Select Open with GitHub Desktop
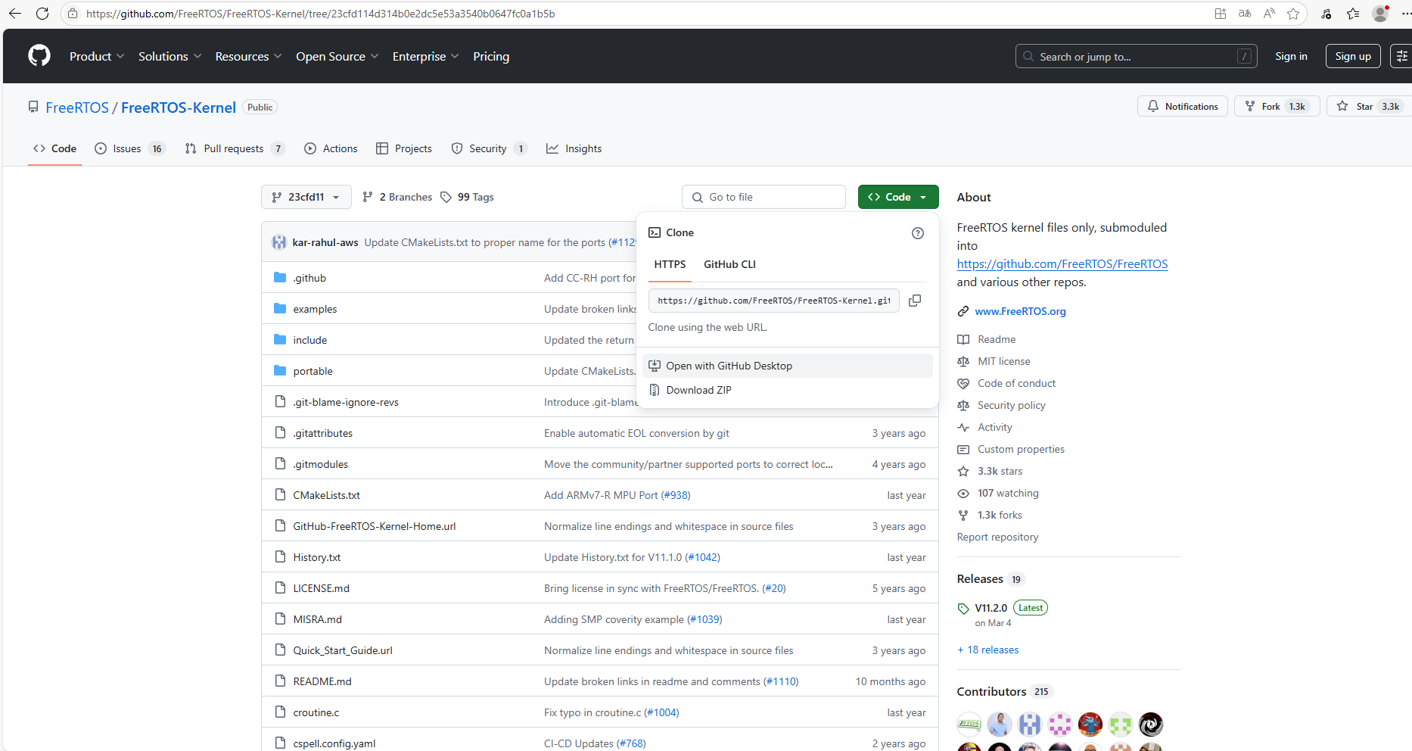1412x751 pixels. [x=787, y=366]
